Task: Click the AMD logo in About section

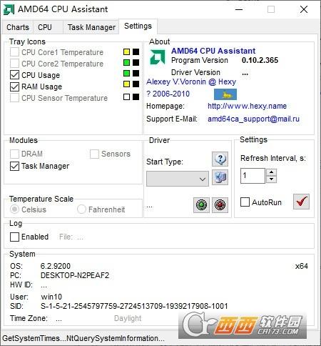Action: click(x=158, y=57)
